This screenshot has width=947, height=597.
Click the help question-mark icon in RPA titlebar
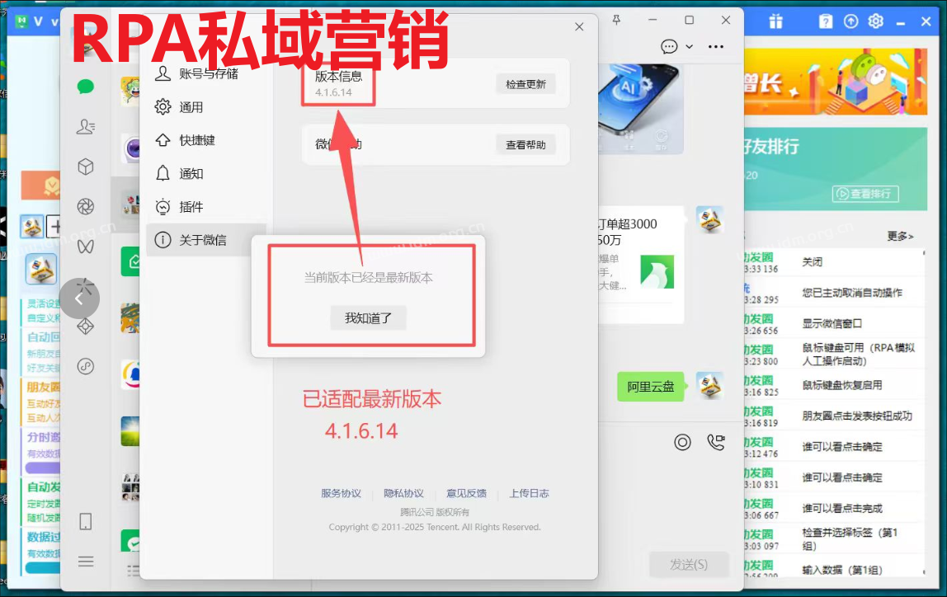tap(826, 21)
